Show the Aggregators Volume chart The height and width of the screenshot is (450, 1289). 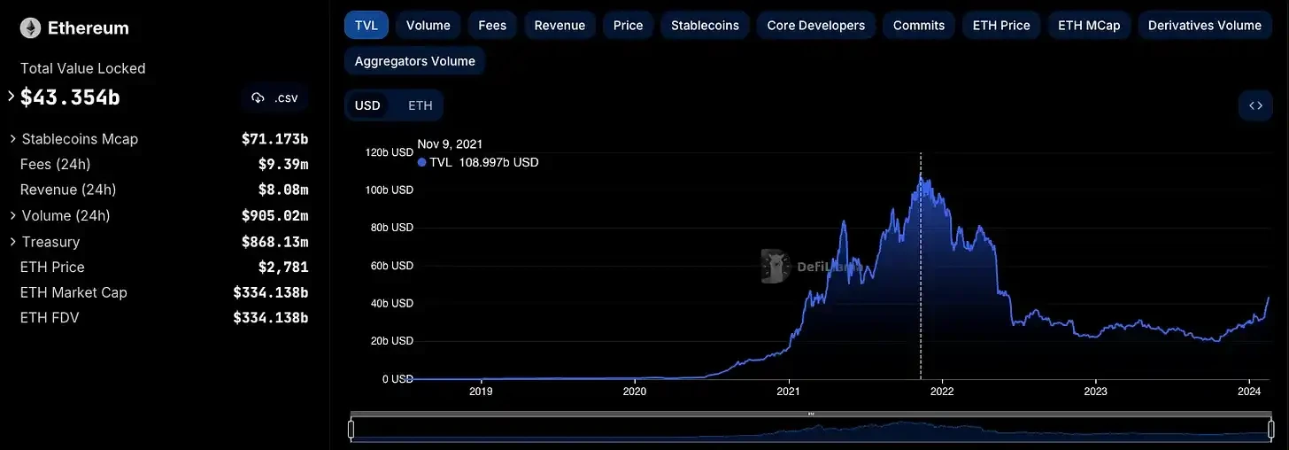(x=414, y=61)
